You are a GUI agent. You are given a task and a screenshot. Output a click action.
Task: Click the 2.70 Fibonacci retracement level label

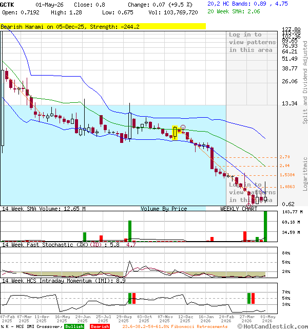[284, 157]
